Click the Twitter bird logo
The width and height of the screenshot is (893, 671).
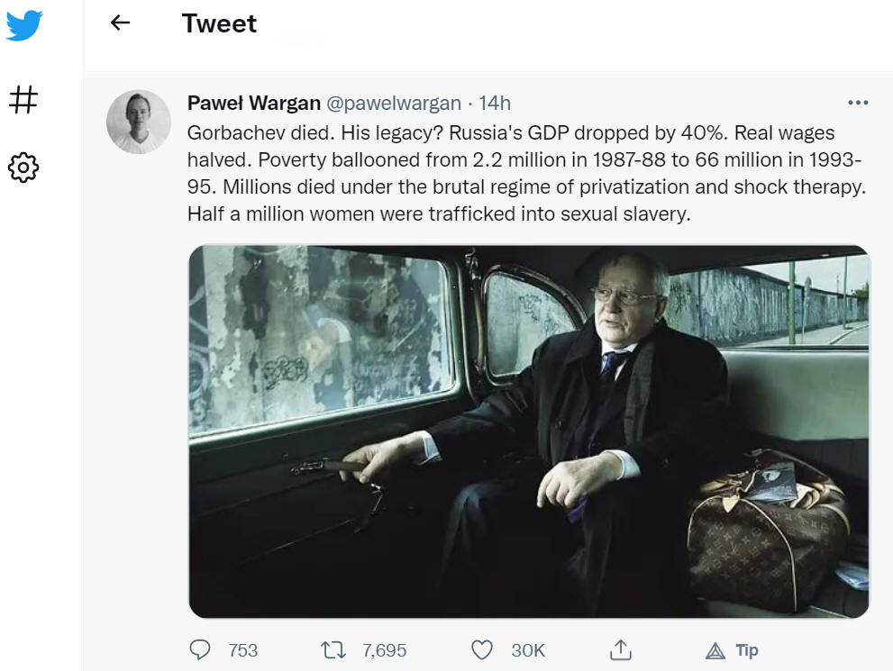pyautogui.click(x=24, y=25)
